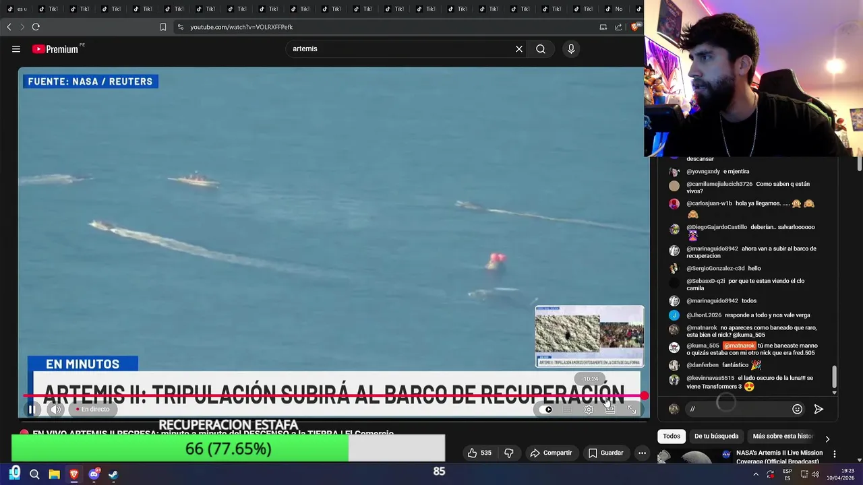
Task: Share the page via browser share icon
Action: click(618, 27)
